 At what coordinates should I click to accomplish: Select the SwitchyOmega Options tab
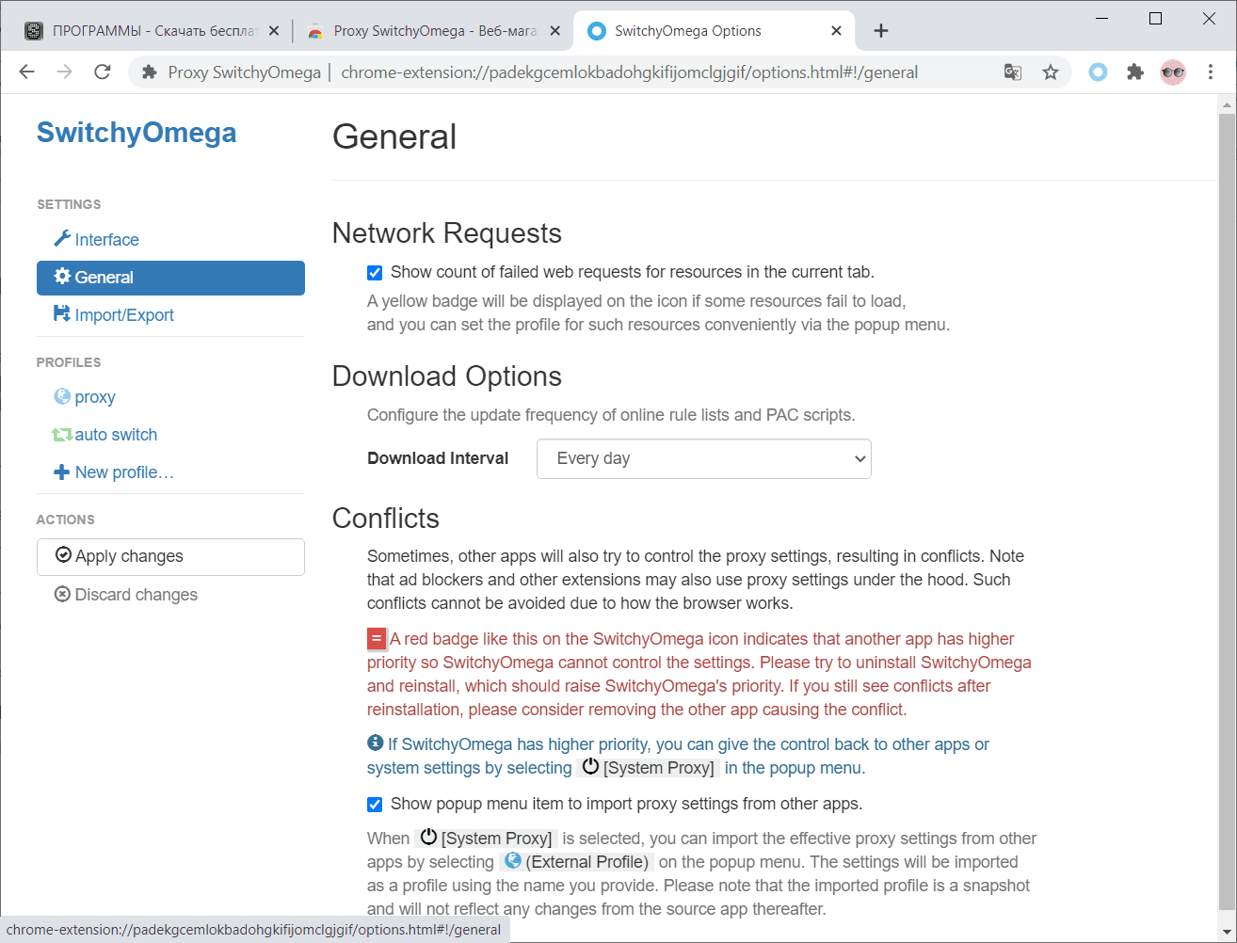[714, 31]
